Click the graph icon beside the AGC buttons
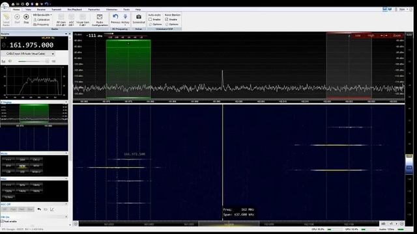The width and height of the screenshot is (417, 234). coord(52,209)
